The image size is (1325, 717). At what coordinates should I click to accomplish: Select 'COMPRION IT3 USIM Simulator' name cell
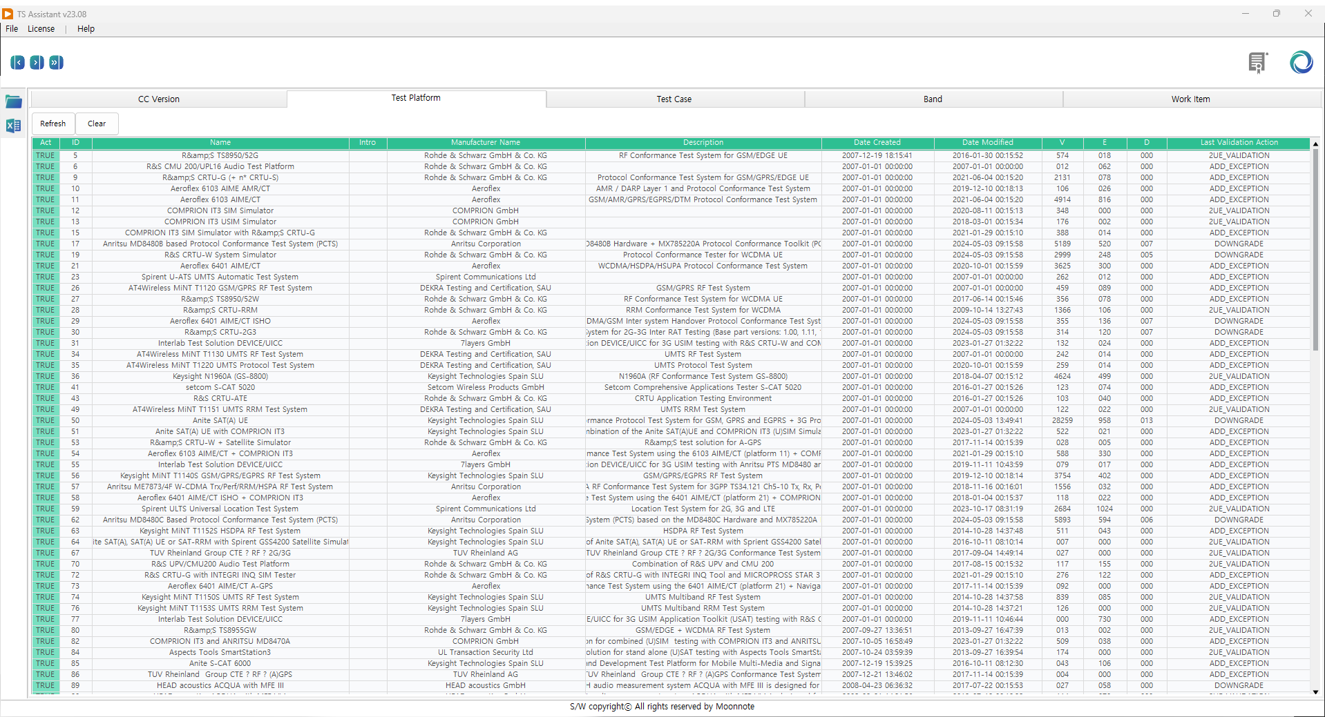click(220, 222)
